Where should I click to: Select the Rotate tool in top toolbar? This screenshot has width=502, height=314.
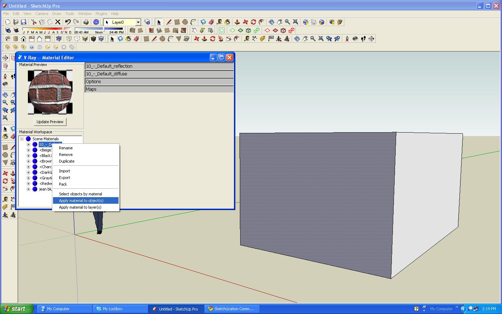pos(253,22)
